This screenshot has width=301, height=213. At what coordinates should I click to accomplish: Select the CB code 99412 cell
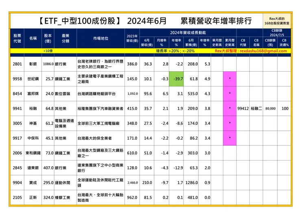point(243,108)
